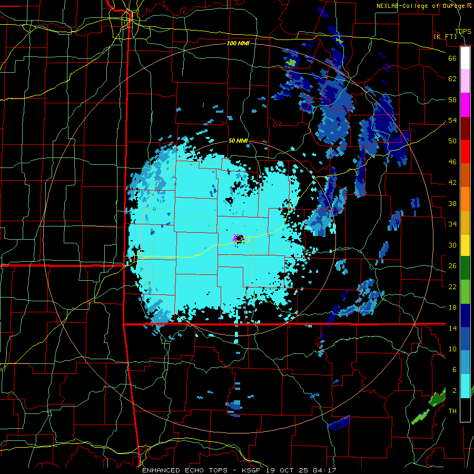This screenshot has height=474, width=474.
Task: Click the K FT units label
Action: click(x=445, y=37)
